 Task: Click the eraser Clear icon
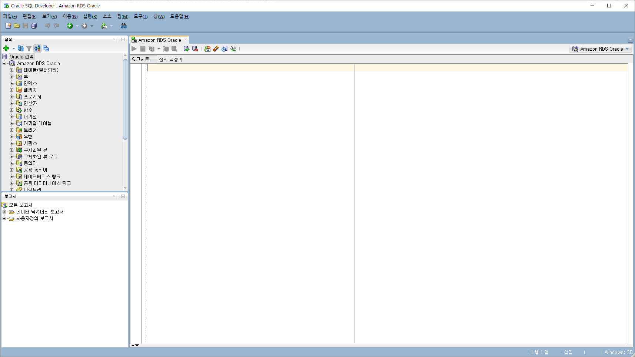[216, 49]
